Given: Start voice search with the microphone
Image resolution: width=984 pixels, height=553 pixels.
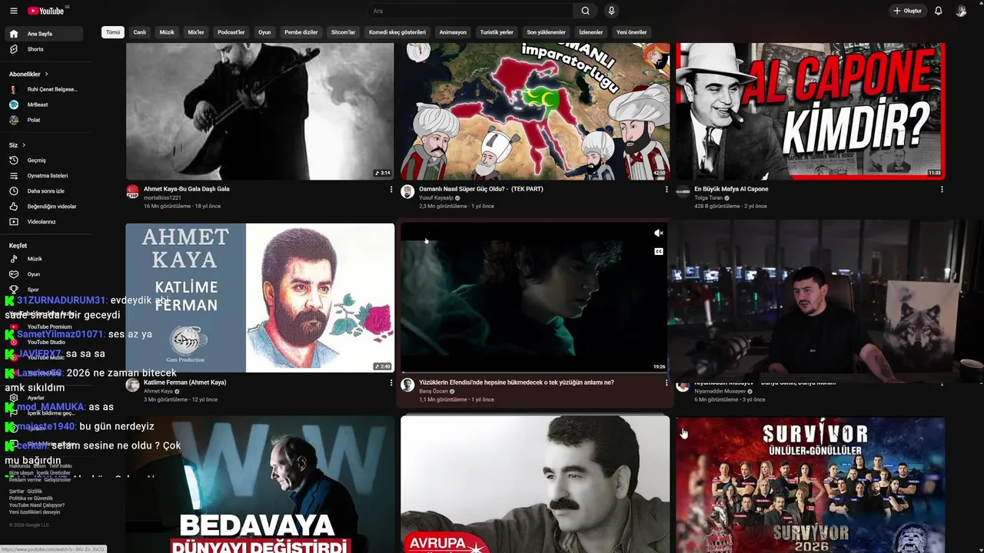Looking at the screenshot, I should [x=611, y=11].
